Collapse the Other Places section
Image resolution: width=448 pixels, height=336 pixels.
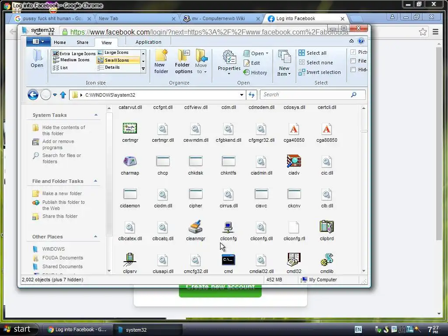tap(96, 237)
